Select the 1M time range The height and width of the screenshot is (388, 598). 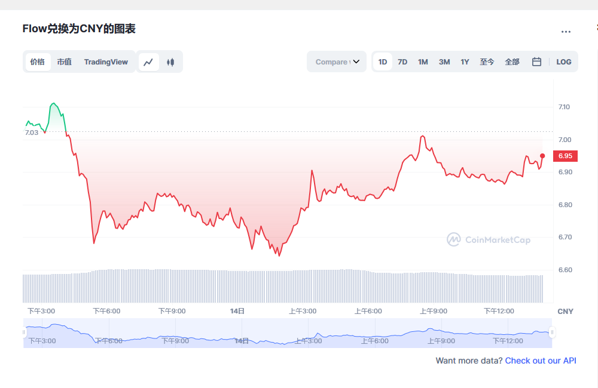click(423, 62)
